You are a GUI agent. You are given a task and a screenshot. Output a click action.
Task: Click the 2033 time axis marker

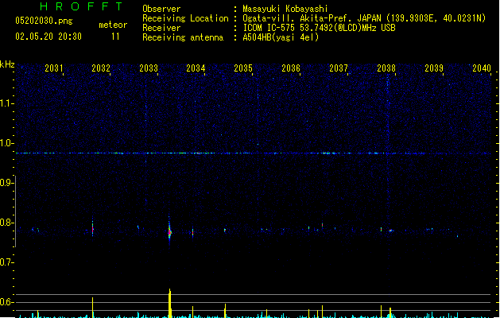coord(149,68)
